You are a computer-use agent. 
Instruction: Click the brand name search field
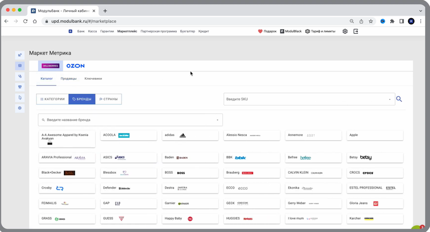click(129, 120)
